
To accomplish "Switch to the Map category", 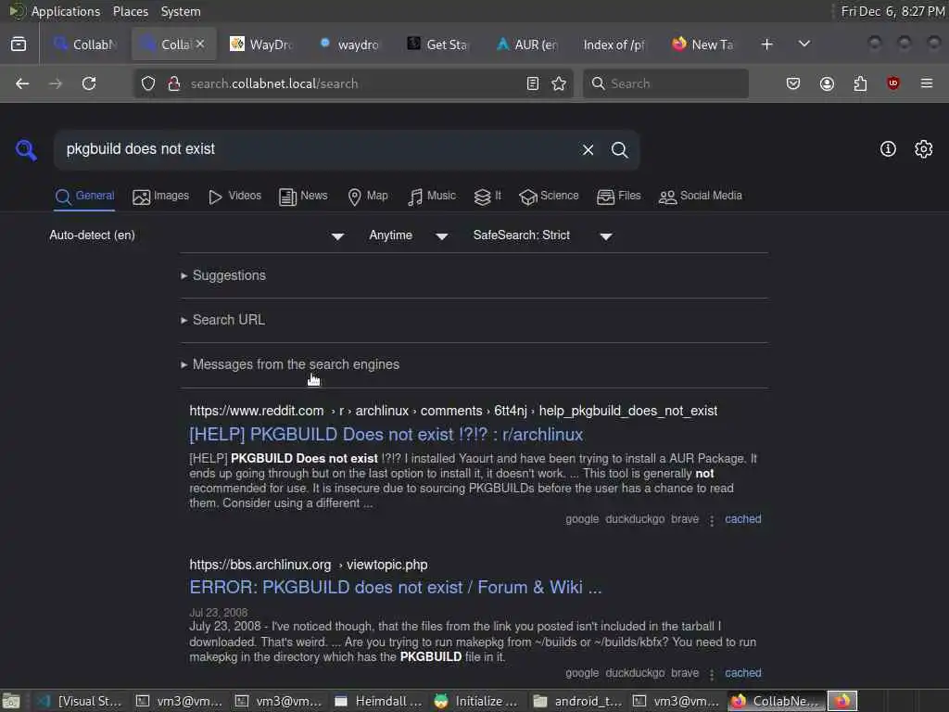I will click(x=368, y=197).
